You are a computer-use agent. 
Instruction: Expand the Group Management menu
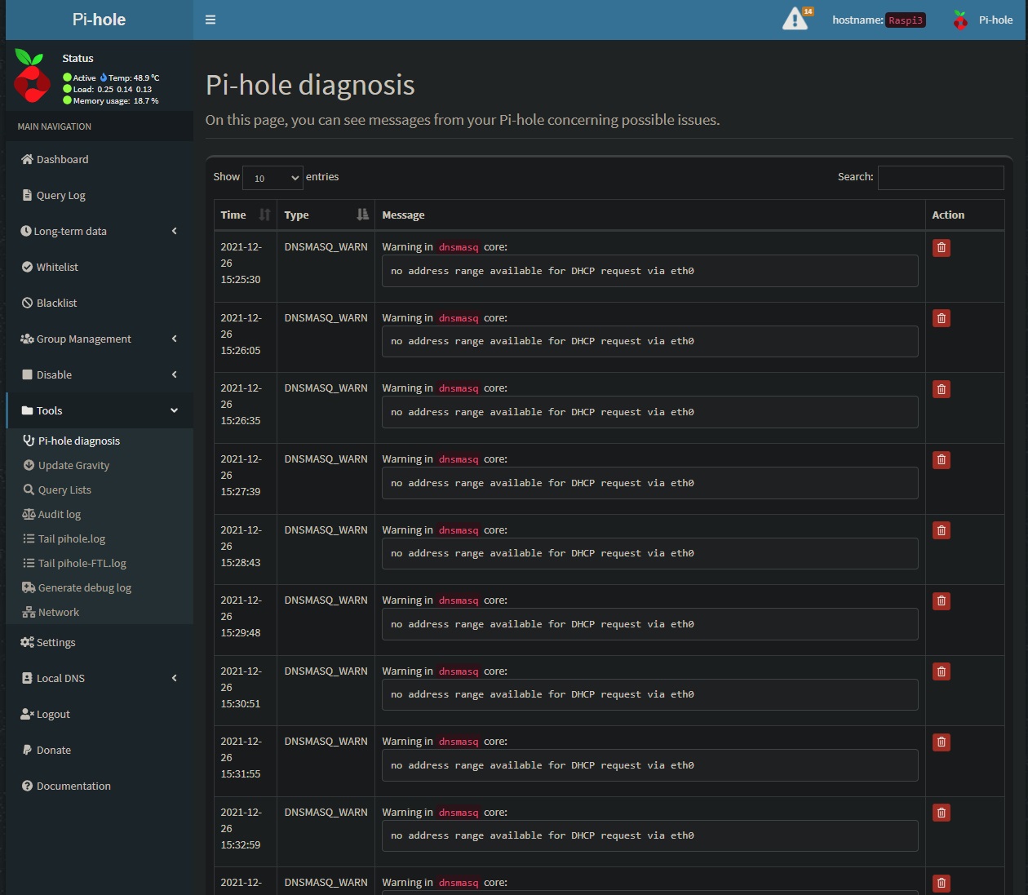point(100,339)
